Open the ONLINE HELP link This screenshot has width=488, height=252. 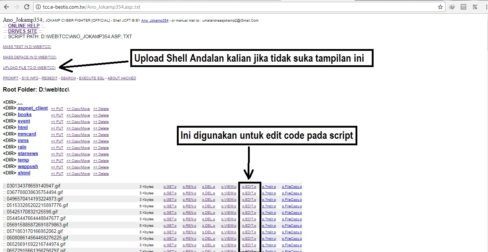click(x=23, y=26)
